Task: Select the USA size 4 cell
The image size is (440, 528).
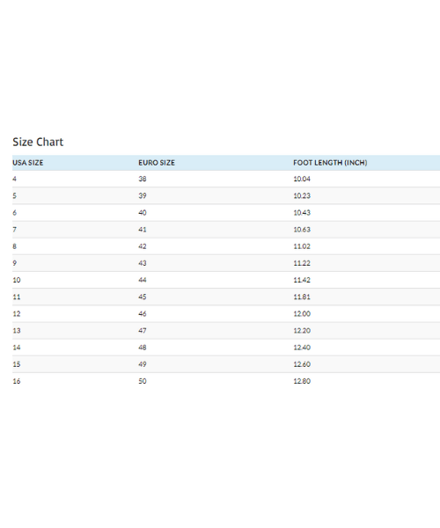Action: 14,179
